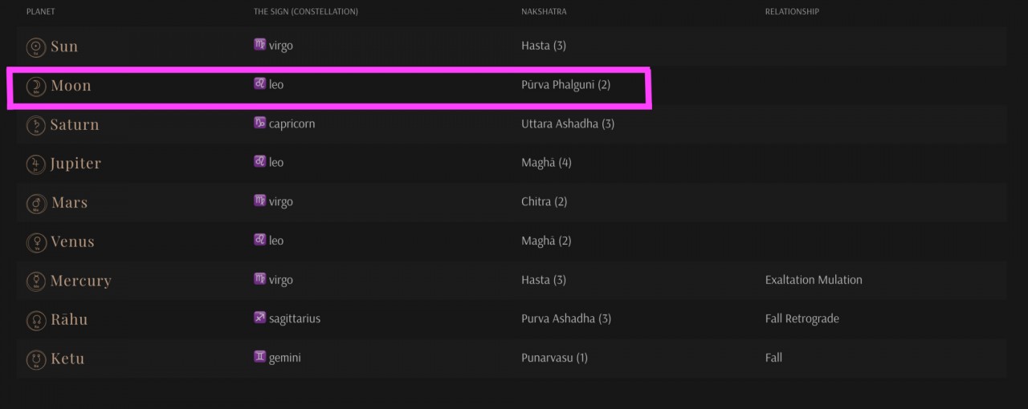This screenshot has width=1028, height=409.
Task: Click the RELATIONSHIP column header
Action: coord(791,11)
